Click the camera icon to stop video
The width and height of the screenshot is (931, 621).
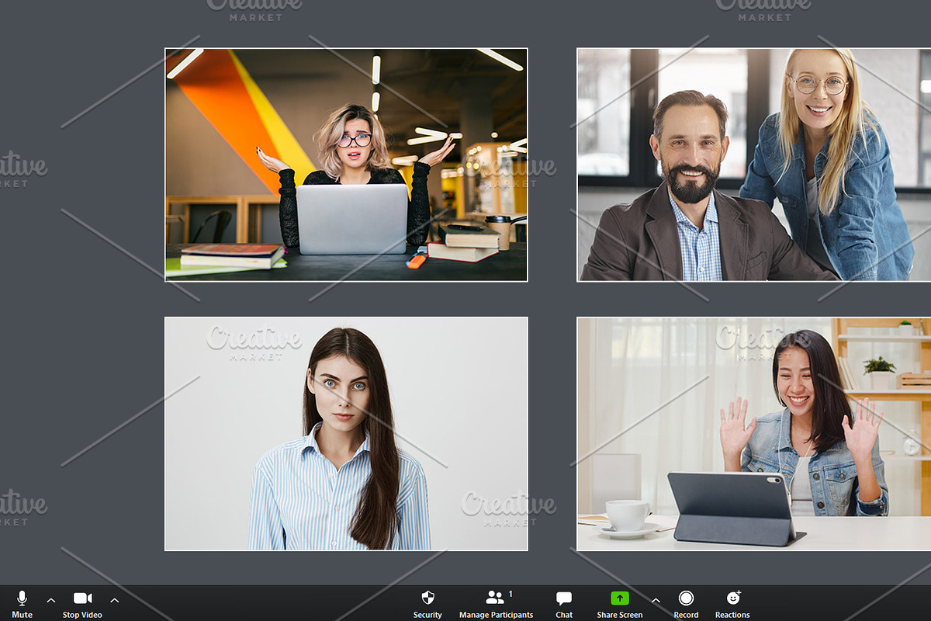(81, 598)
